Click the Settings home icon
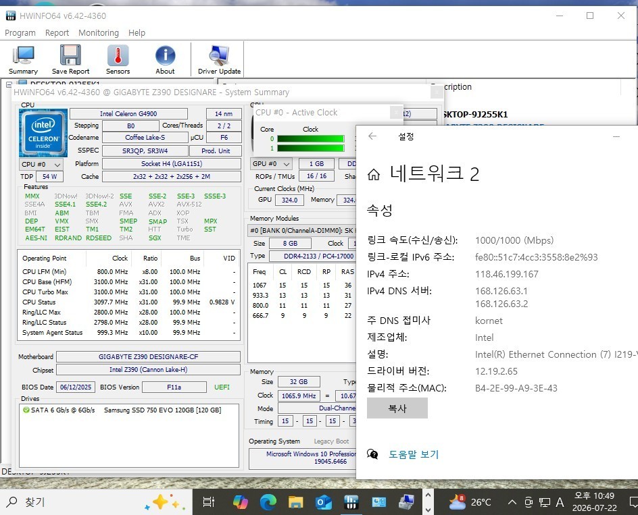Screen dimensions: 638x515 pyautogui.click(x=374, y=174)
